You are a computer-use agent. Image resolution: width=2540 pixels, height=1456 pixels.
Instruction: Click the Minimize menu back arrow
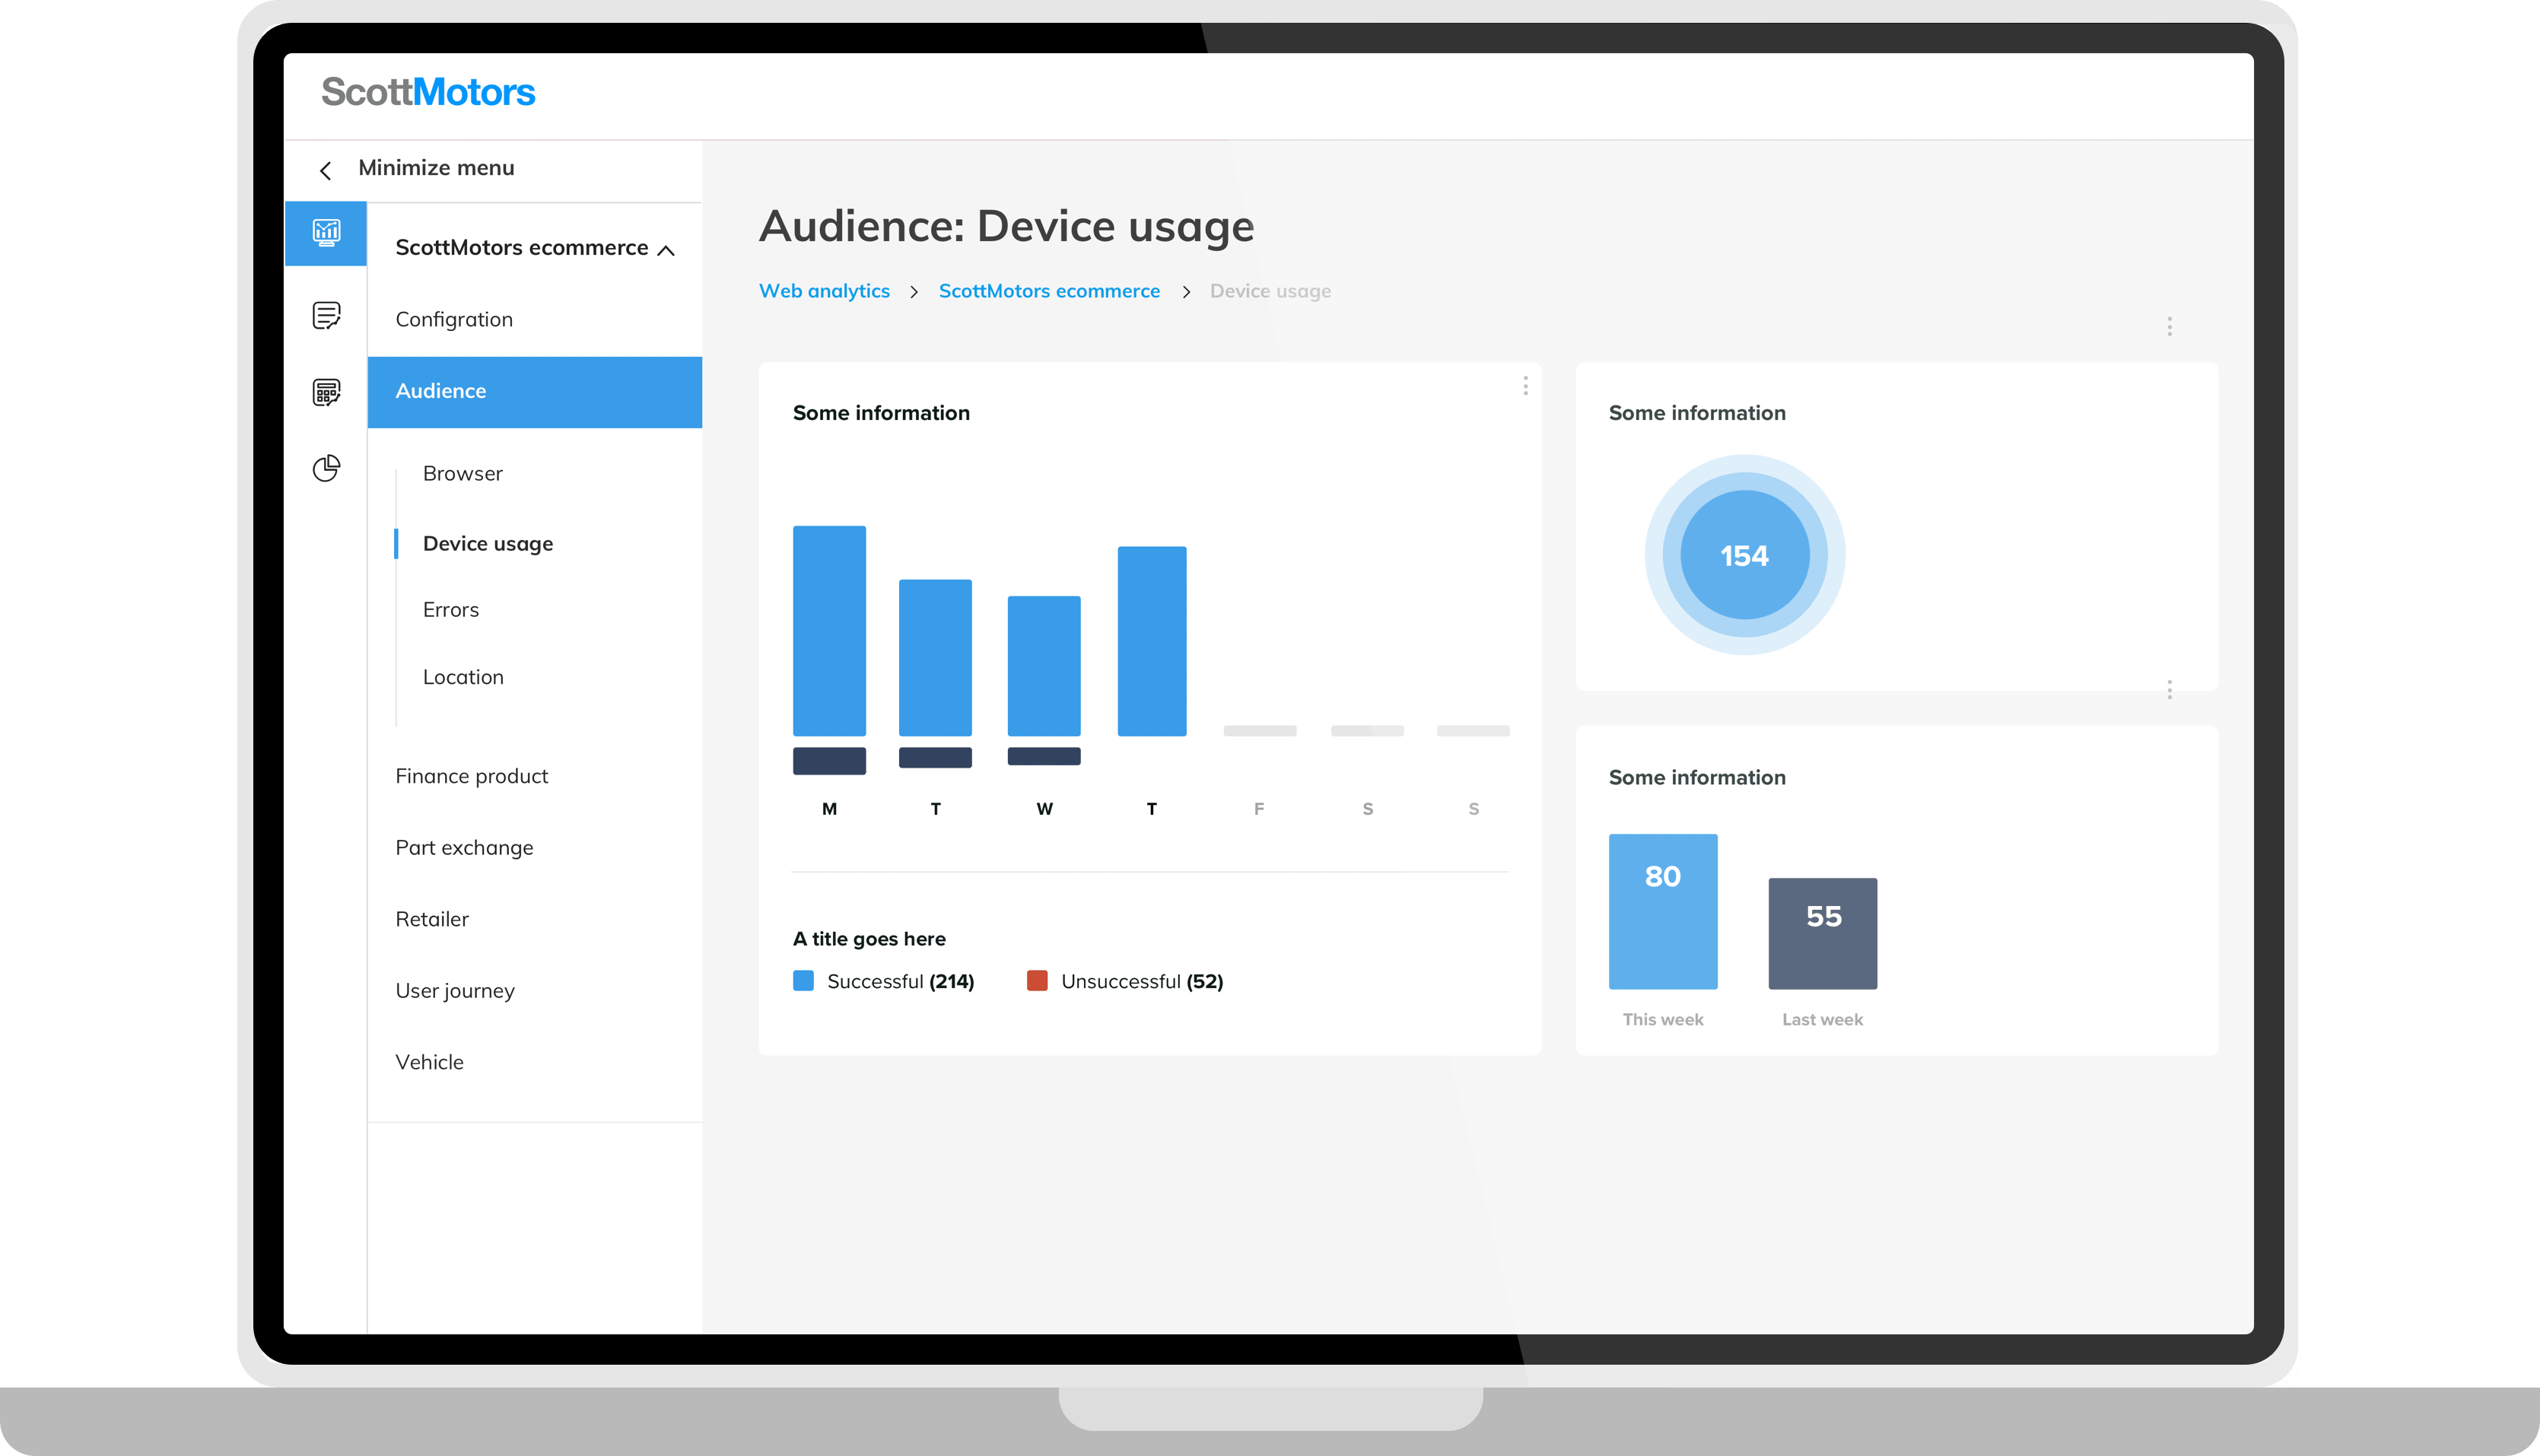click(x=325, y=170)
